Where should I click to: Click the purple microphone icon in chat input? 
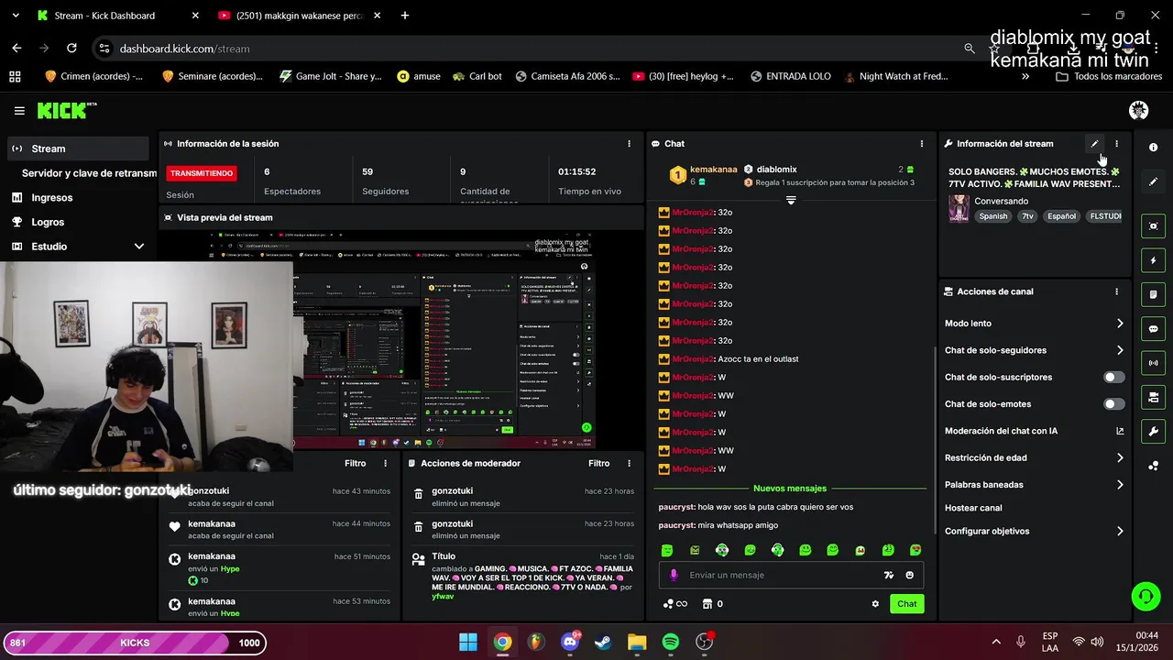pyautogui.click(x=674, y=575)
